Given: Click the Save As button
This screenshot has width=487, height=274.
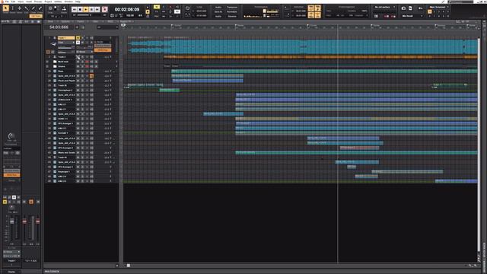Looking at the screenshot, I should click(x=218, y=11).
